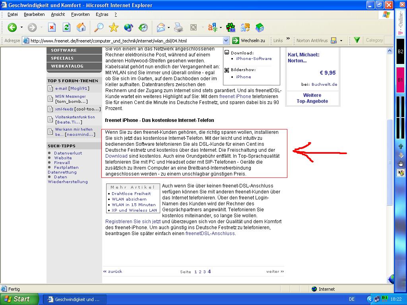Click the Windows flag logo in the menu bar
The height and width of the screenshot is (305, 407).
tap(386, 15)
